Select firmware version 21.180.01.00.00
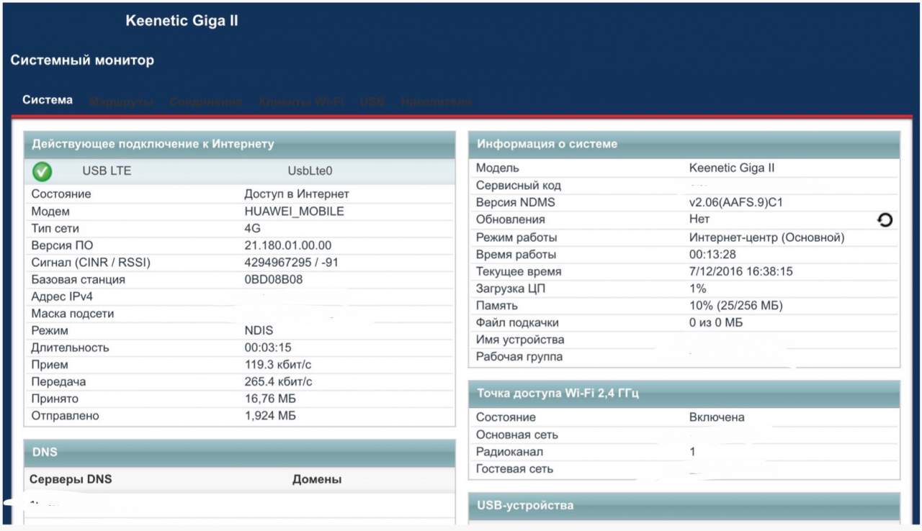The width and height of the screenshot is (922, 531). point(288,245)
